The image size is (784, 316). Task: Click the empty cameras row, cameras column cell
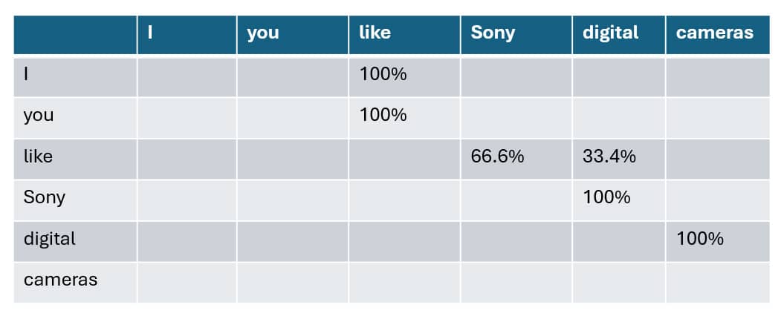point(718,283)
